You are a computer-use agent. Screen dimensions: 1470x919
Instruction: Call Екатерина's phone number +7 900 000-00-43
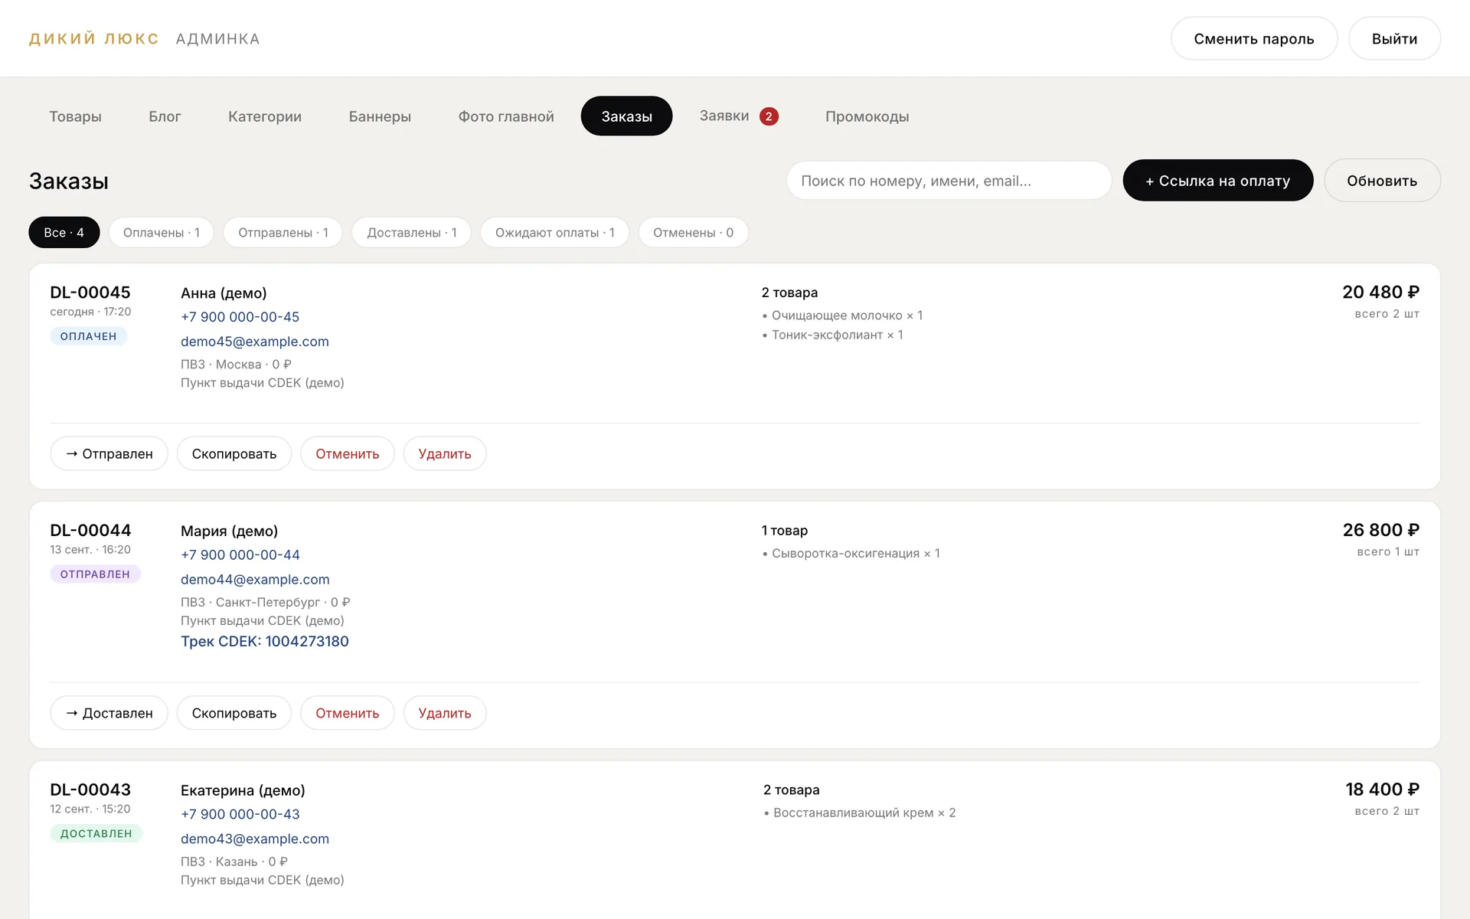[240, 815]
